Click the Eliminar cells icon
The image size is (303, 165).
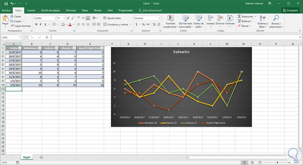[x=220, y=18]
